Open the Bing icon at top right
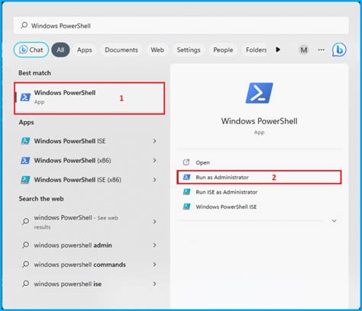Image resolution: width=362 pixels, height=311 pixels. [339, 50]
